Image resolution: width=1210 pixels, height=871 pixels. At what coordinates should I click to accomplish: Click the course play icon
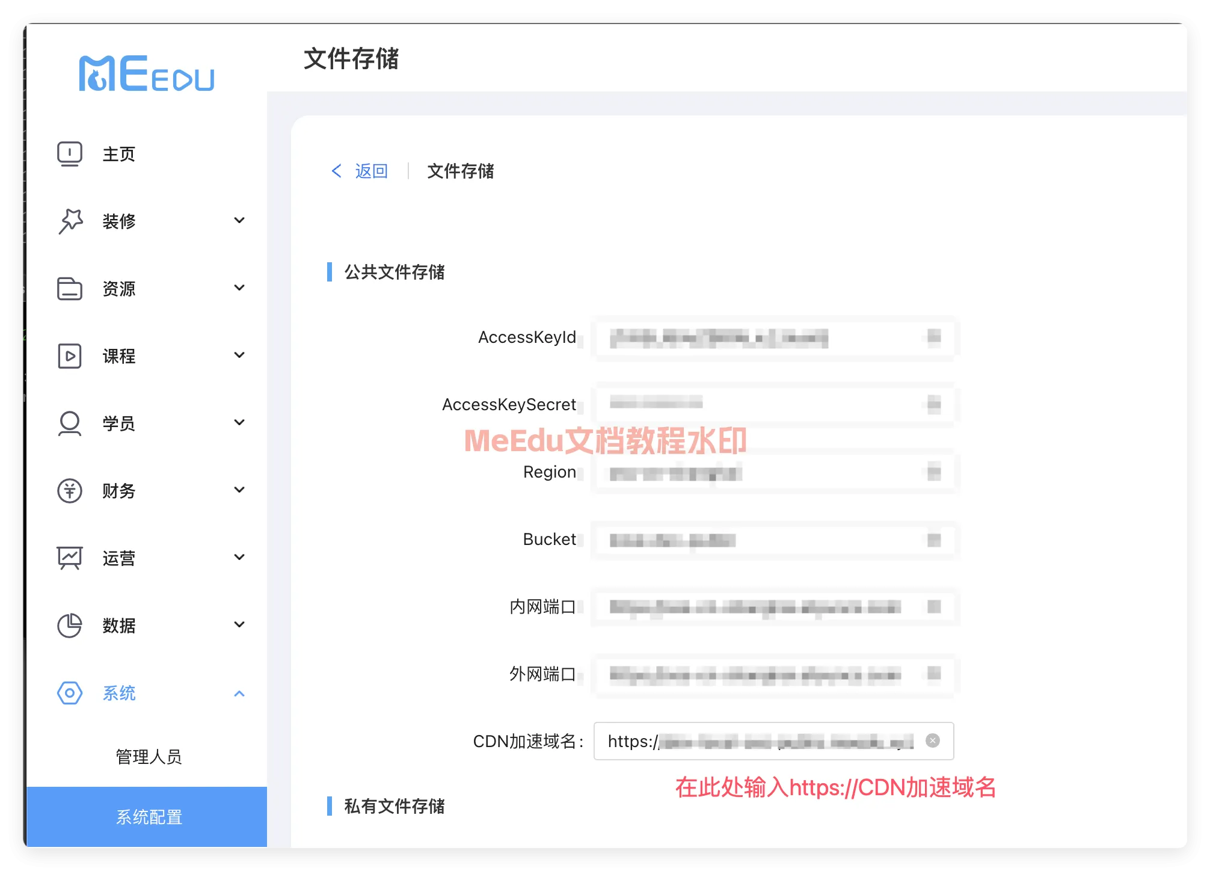70,356
